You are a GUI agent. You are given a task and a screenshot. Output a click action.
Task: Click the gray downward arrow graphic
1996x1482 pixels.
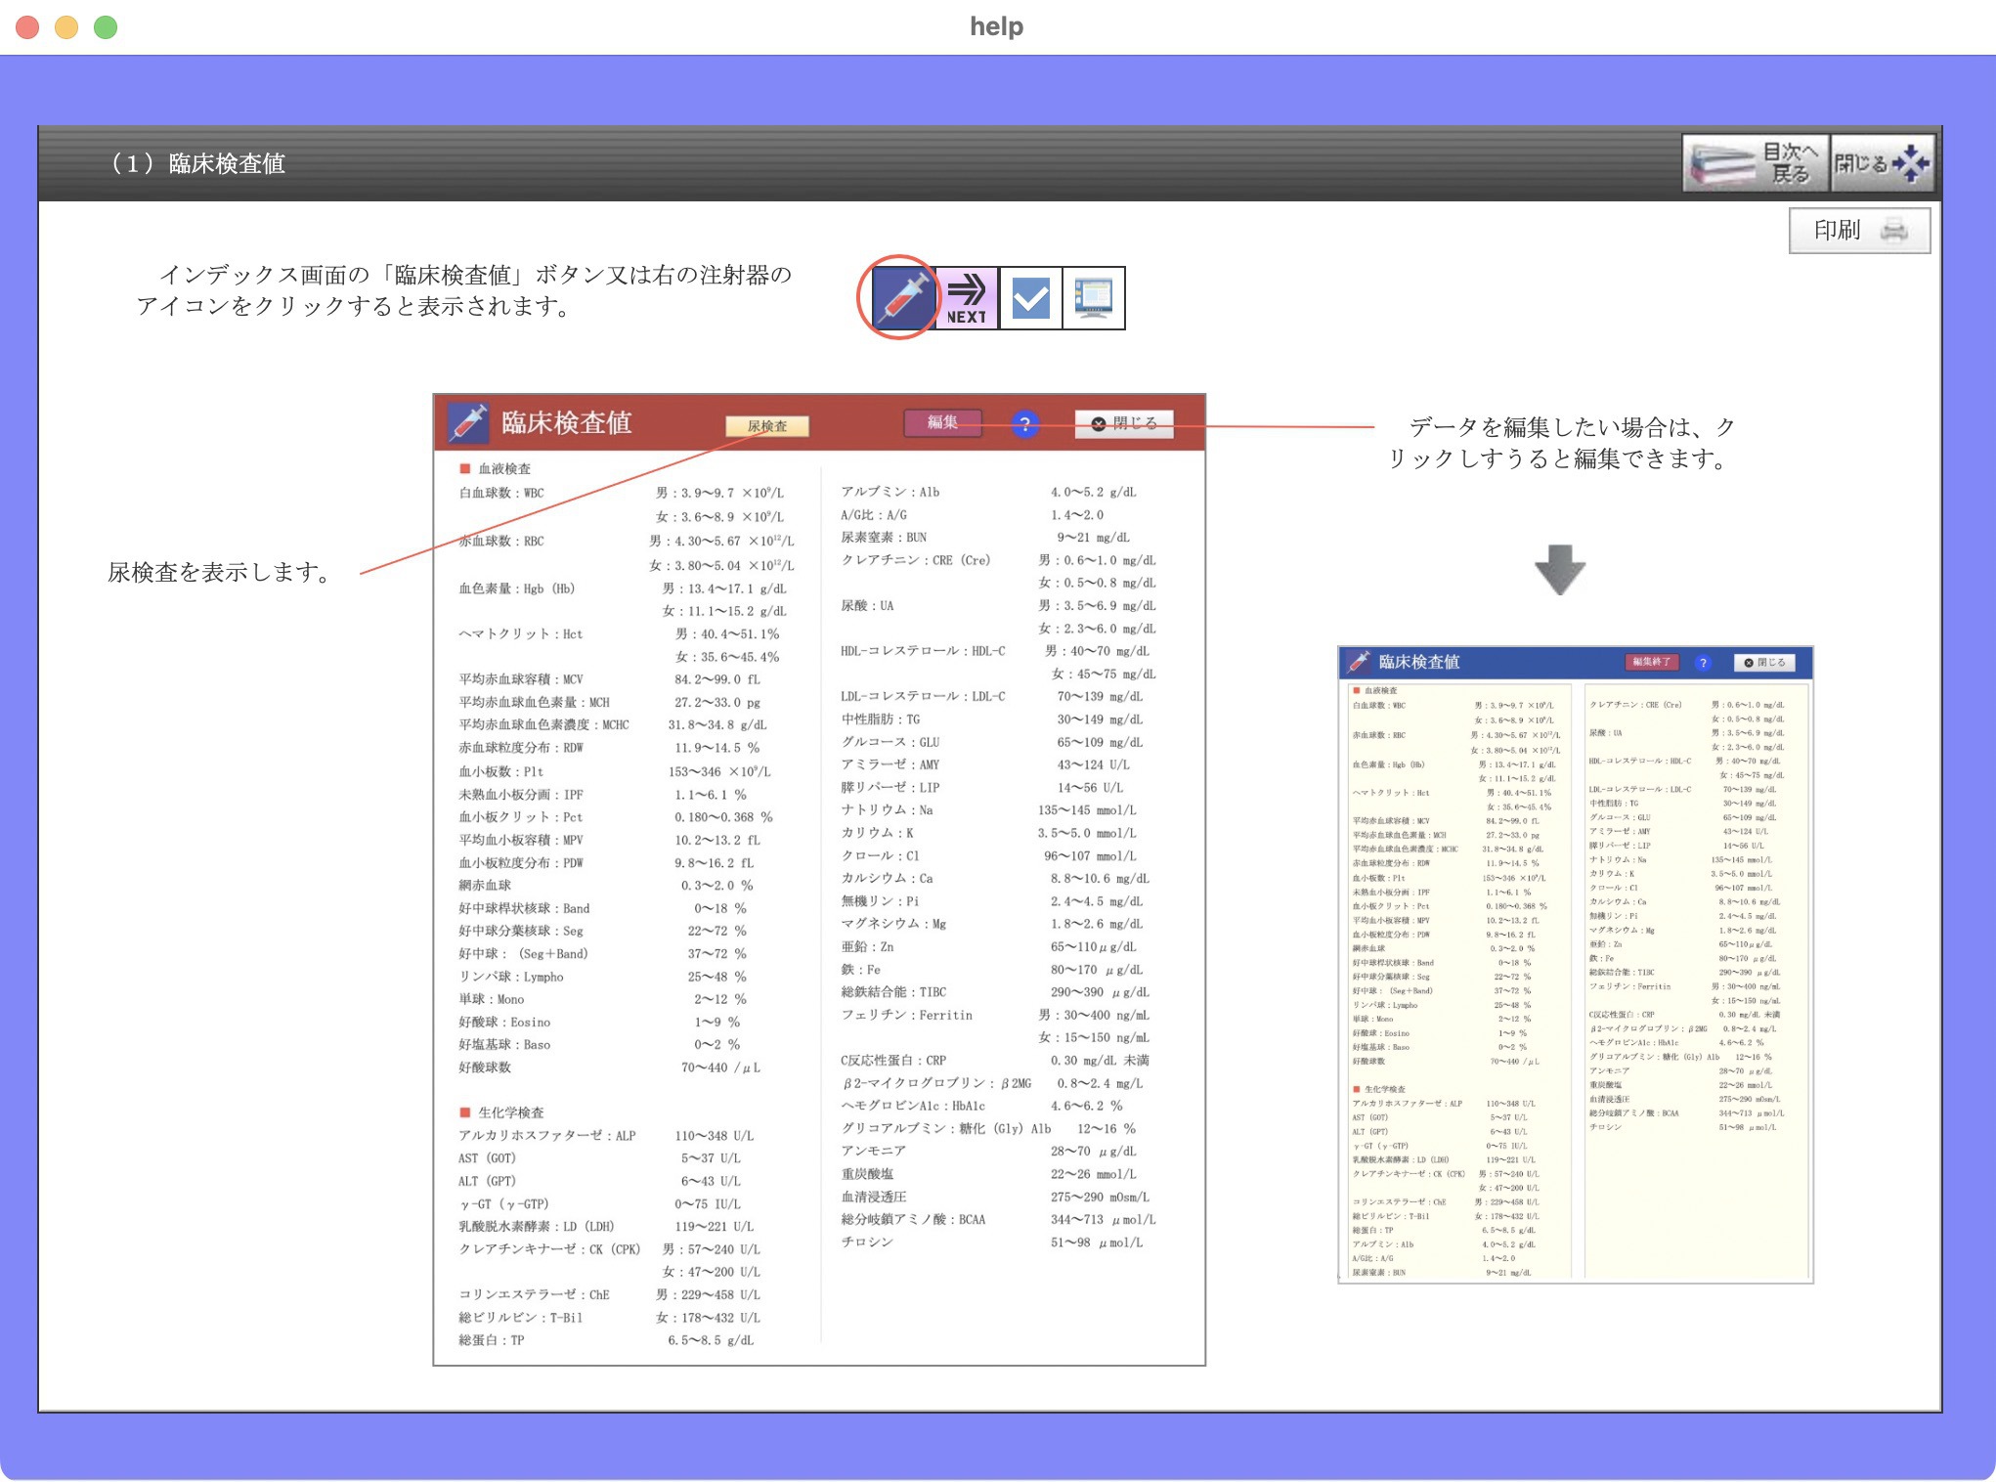[1559, 569]
